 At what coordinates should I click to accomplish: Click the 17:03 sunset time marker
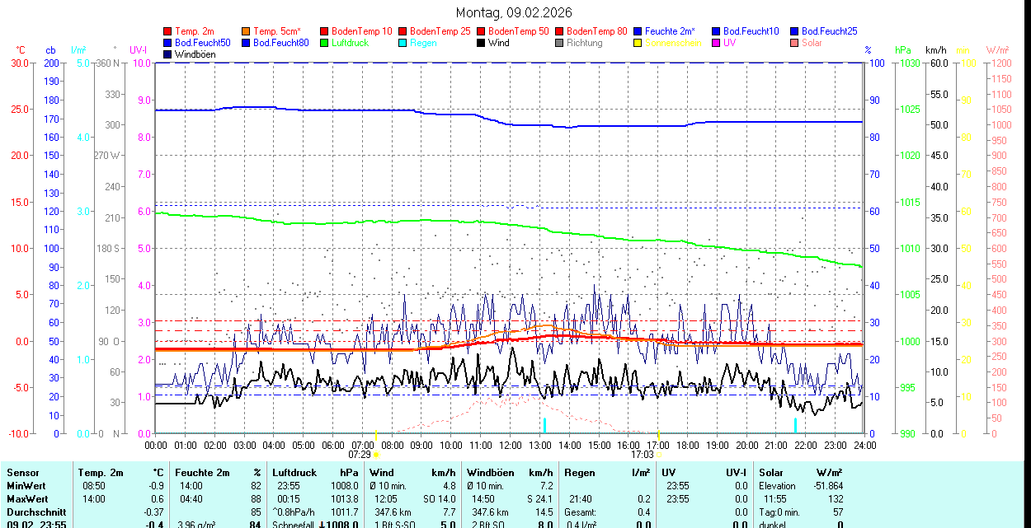[642, 454]
